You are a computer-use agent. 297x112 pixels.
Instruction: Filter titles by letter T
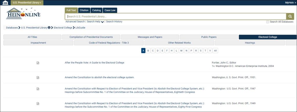click(x=205, y=51)
